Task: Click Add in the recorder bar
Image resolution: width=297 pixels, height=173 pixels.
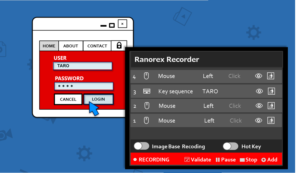Action: click(x=269, y=160)
